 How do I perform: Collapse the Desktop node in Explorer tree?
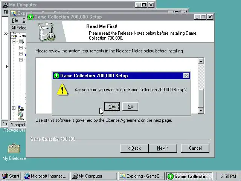pyautogui.click(x=14, y=41)
